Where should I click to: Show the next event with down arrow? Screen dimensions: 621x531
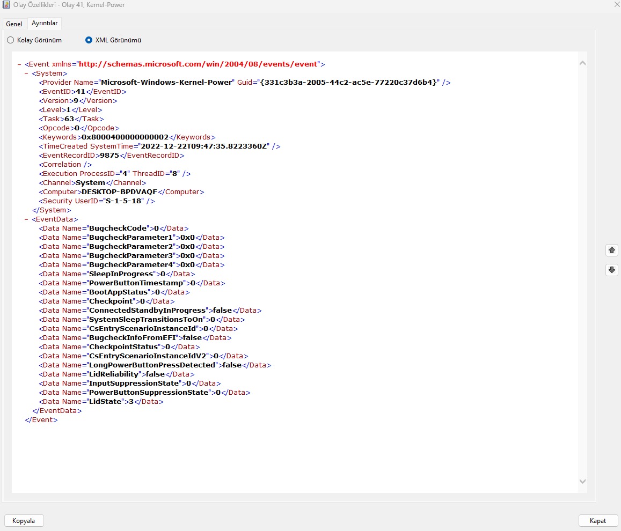click(611, 270)
